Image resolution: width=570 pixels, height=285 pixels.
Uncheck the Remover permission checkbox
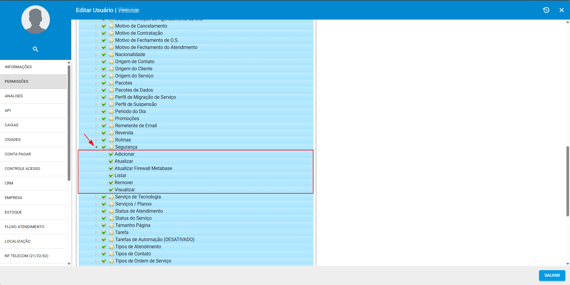(x=111, y=183)
